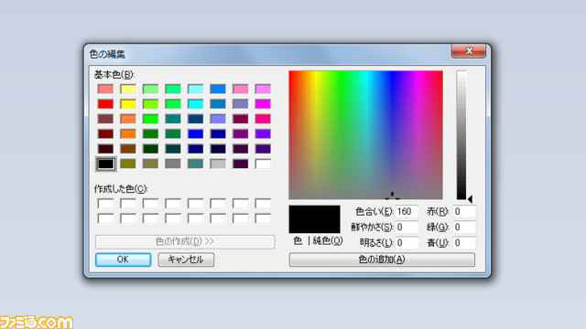Choose the white basic color swatch
Image resolution: width=586 pixels, height=329 pixels.
click(x=263, y=164)
